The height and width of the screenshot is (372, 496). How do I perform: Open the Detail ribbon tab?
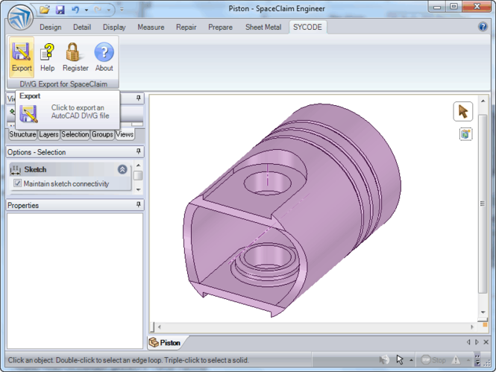click(82, 27)
